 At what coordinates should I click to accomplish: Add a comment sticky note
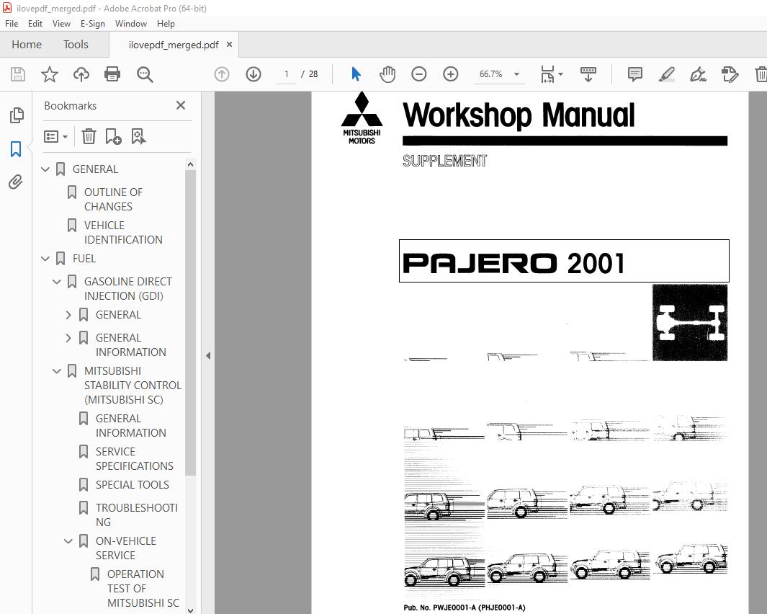[635, 74]
